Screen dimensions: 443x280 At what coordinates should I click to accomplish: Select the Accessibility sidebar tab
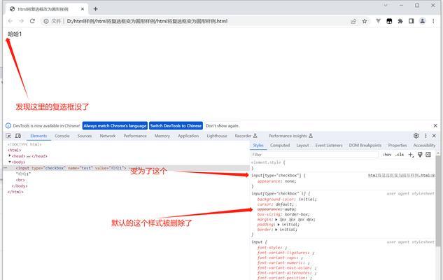click(424, 145)
